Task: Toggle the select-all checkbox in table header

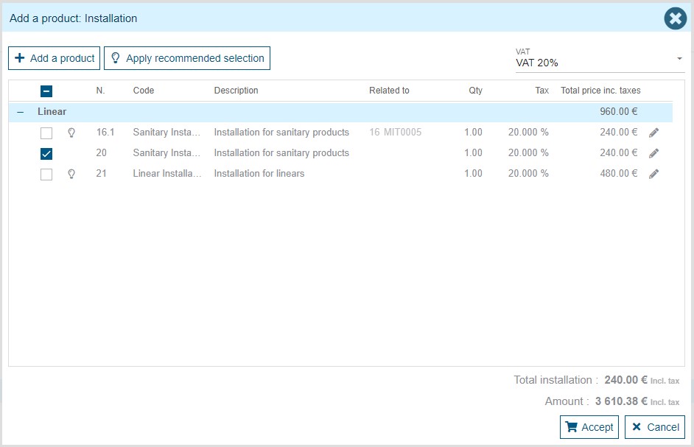Action: click(46, 91)
